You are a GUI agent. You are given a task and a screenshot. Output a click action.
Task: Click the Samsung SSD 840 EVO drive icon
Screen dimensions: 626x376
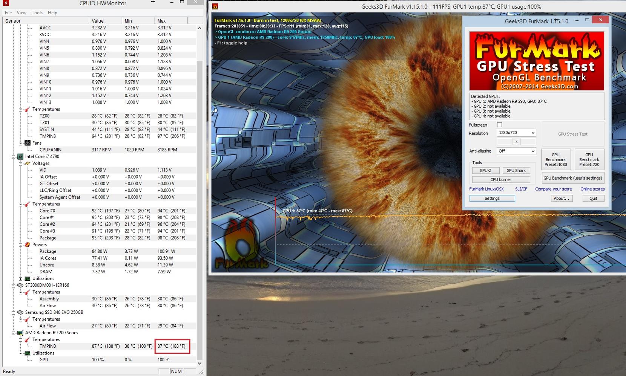point(20,313)
